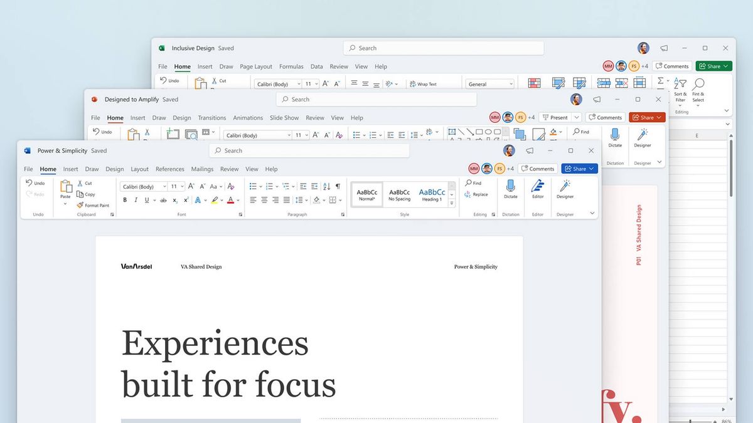Expand the Word Style gallery more arrow

[452, 203]
